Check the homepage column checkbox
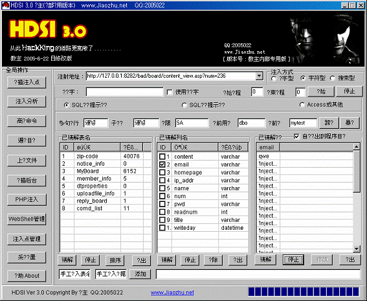Screen dimensions: 367x301 [162, 172]
